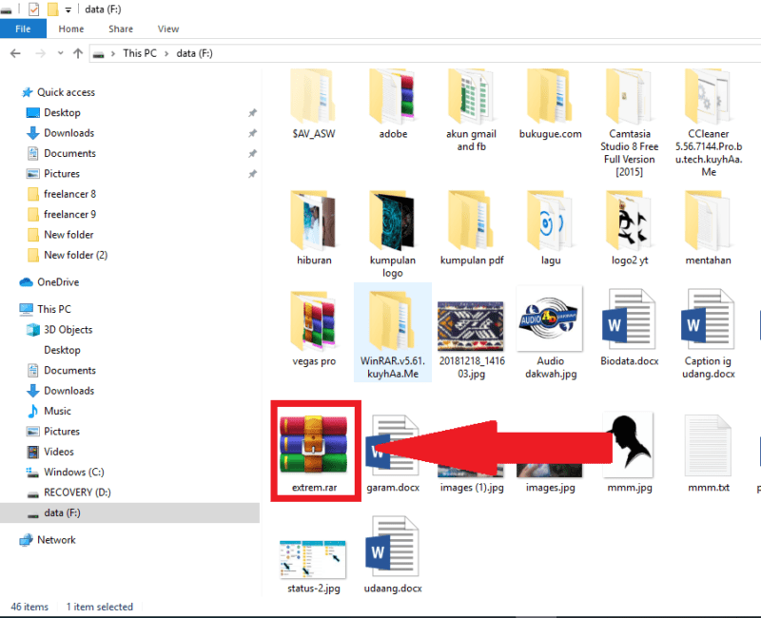Screen dimensions: 761x618
Task: Open RECOVERY (D:) drive
Action: point(77,492)
